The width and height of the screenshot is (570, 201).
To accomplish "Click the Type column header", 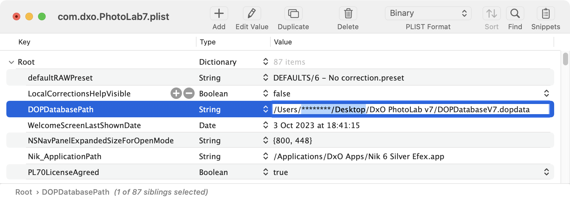I will click(x=208, y=42).
